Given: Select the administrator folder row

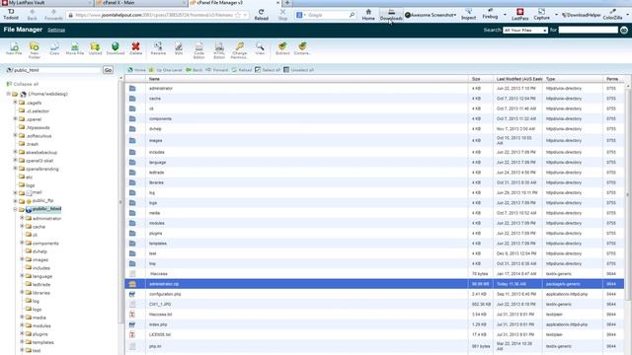Looking at the screenshot, I should (374, 88).
